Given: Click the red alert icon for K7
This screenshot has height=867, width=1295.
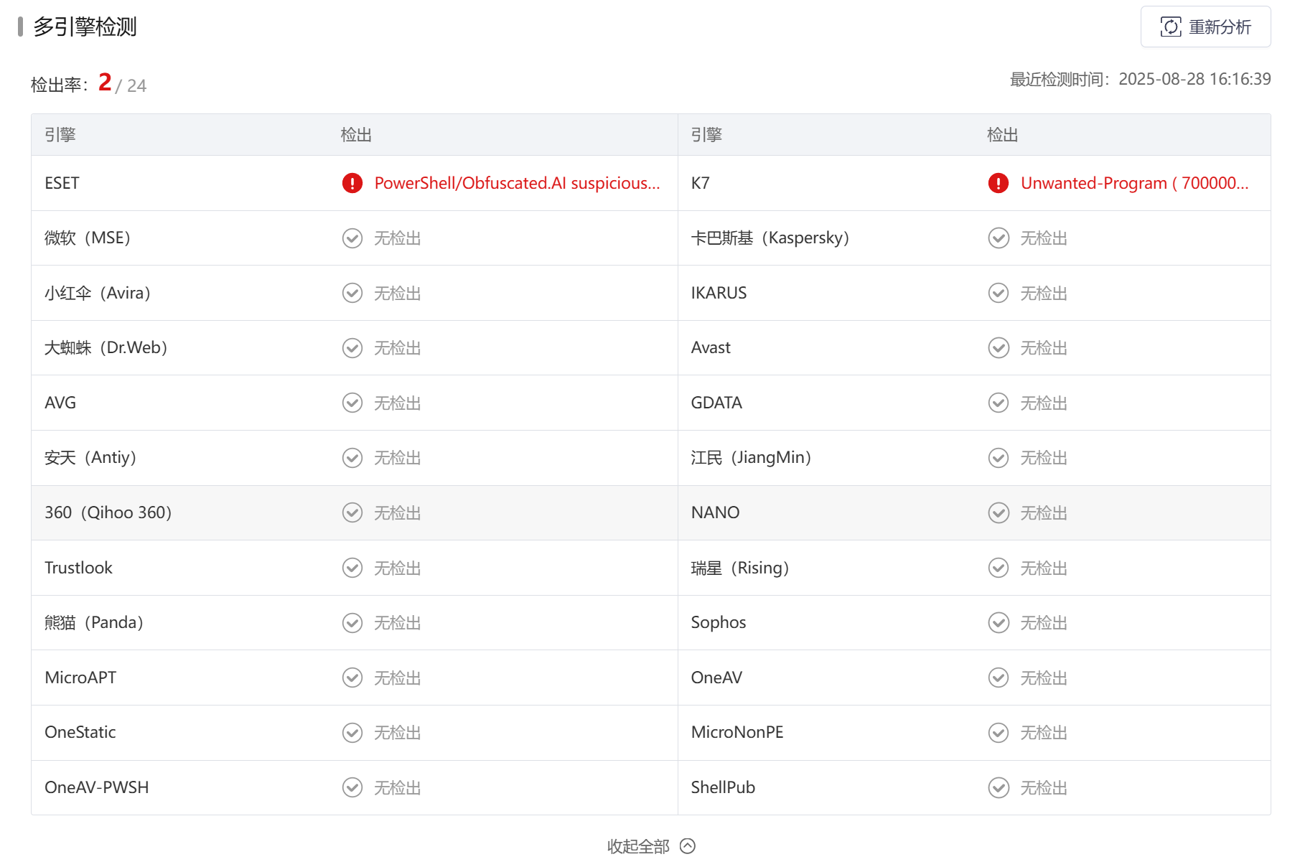Looking at the screenshot, I should click(x=999, y=183).
